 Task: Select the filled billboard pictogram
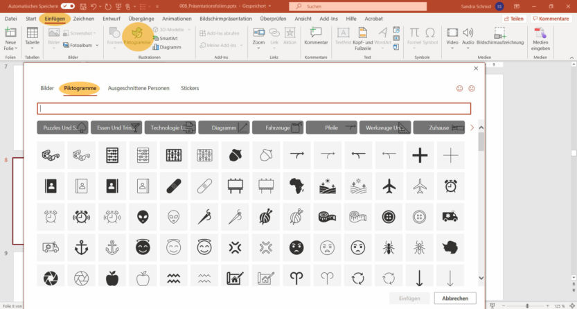point(236,186)
